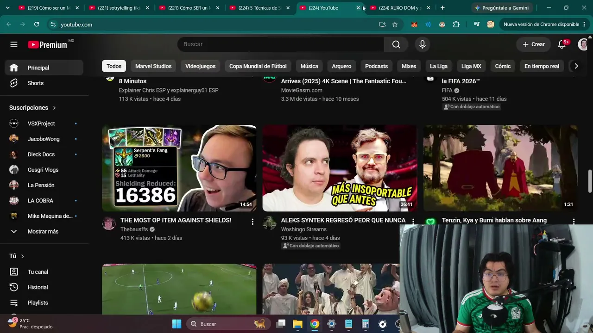Show more subscriptions with Mostrar más

44,231
